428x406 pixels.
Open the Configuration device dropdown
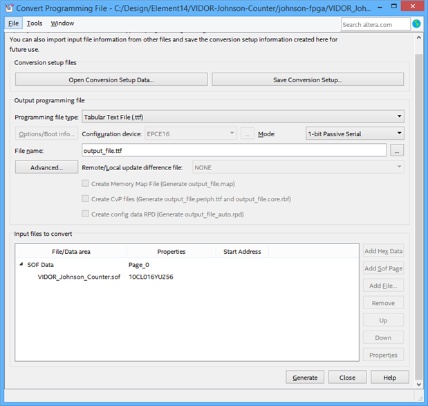[191, 133]
